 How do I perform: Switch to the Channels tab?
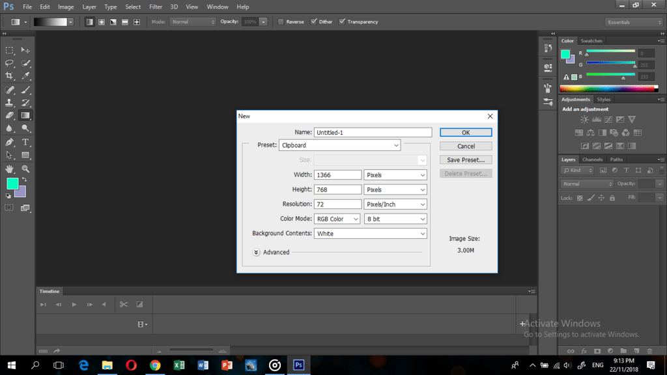pyautogui.click(x=592, y=159)
